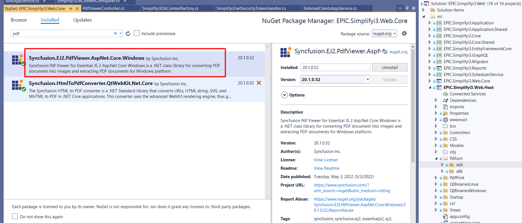Collapse the Pdfium folder
The height and width of the screenshot is (223, 522).
(436, 158)
